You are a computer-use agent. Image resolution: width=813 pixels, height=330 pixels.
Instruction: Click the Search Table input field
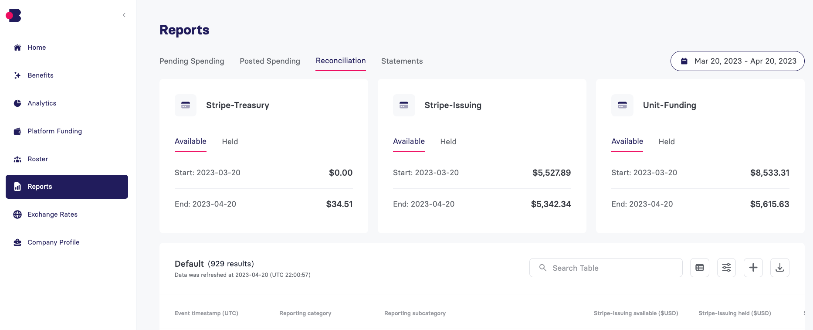pyautogui.click(x=606, y=268)
